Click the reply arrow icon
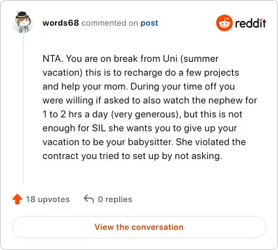Screen dimensions: 278x250 coord(89,199)
